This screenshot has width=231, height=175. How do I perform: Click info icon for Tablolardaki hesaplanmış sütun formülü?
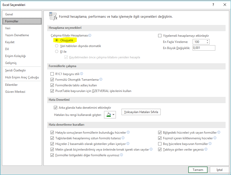coord(123,138)
